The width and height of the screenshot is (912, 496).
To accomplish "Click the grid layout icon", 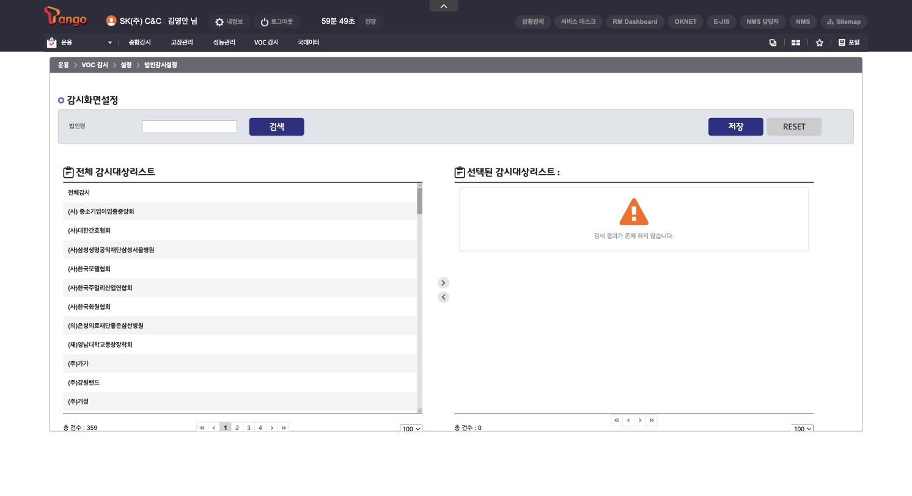I will (796, 43).
